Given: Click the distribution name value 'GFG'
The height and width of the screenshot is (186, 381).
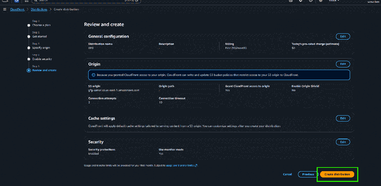Looking at the screenshot, I should [91, 48].
